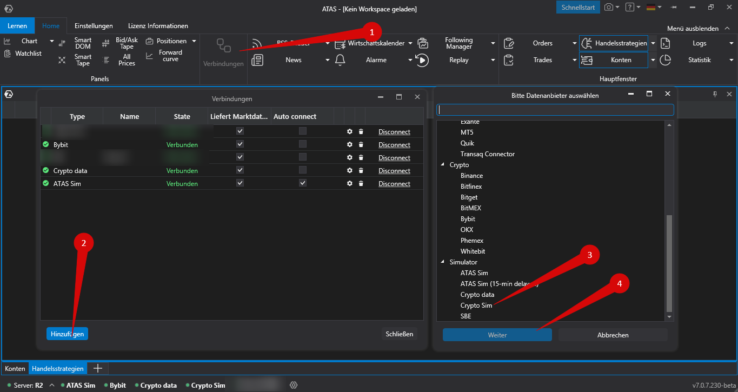Open the Lizenz Informationen tab
Image resolution: width=738 pixels, height=392 pixels.
158,26
